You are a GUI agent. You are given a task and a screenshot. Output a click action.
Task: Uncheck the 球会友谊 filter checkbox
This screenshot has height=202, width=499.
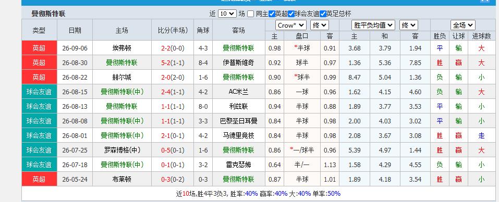(x=291, y=14)
